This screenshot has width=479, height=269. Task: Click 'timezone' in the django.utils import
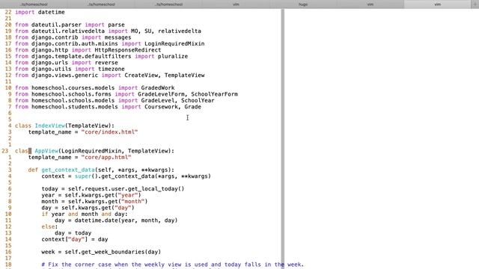pyautogui.click(x=112, y=69)
